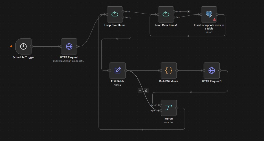Click the 'Insert or update rows in a table' label
264x141 pixels.
209,27
